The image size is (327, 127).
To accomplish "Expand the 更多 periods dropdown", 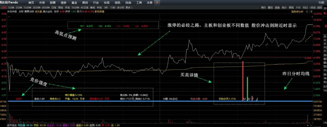I will [x=129, y=7].
